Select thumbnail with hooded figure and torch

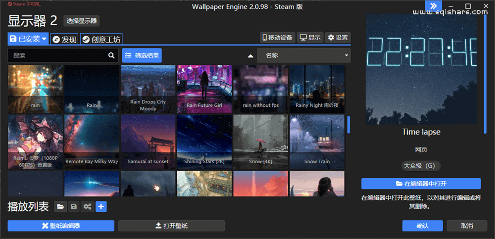pyautogui.click(x=148, y=184)
